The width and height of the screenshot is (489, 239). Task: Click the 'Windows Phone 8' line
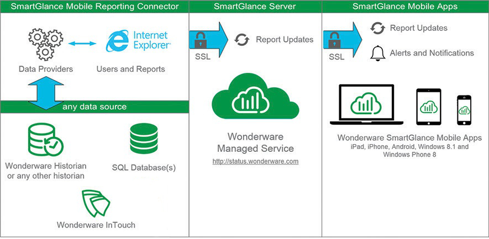point(409,155)
